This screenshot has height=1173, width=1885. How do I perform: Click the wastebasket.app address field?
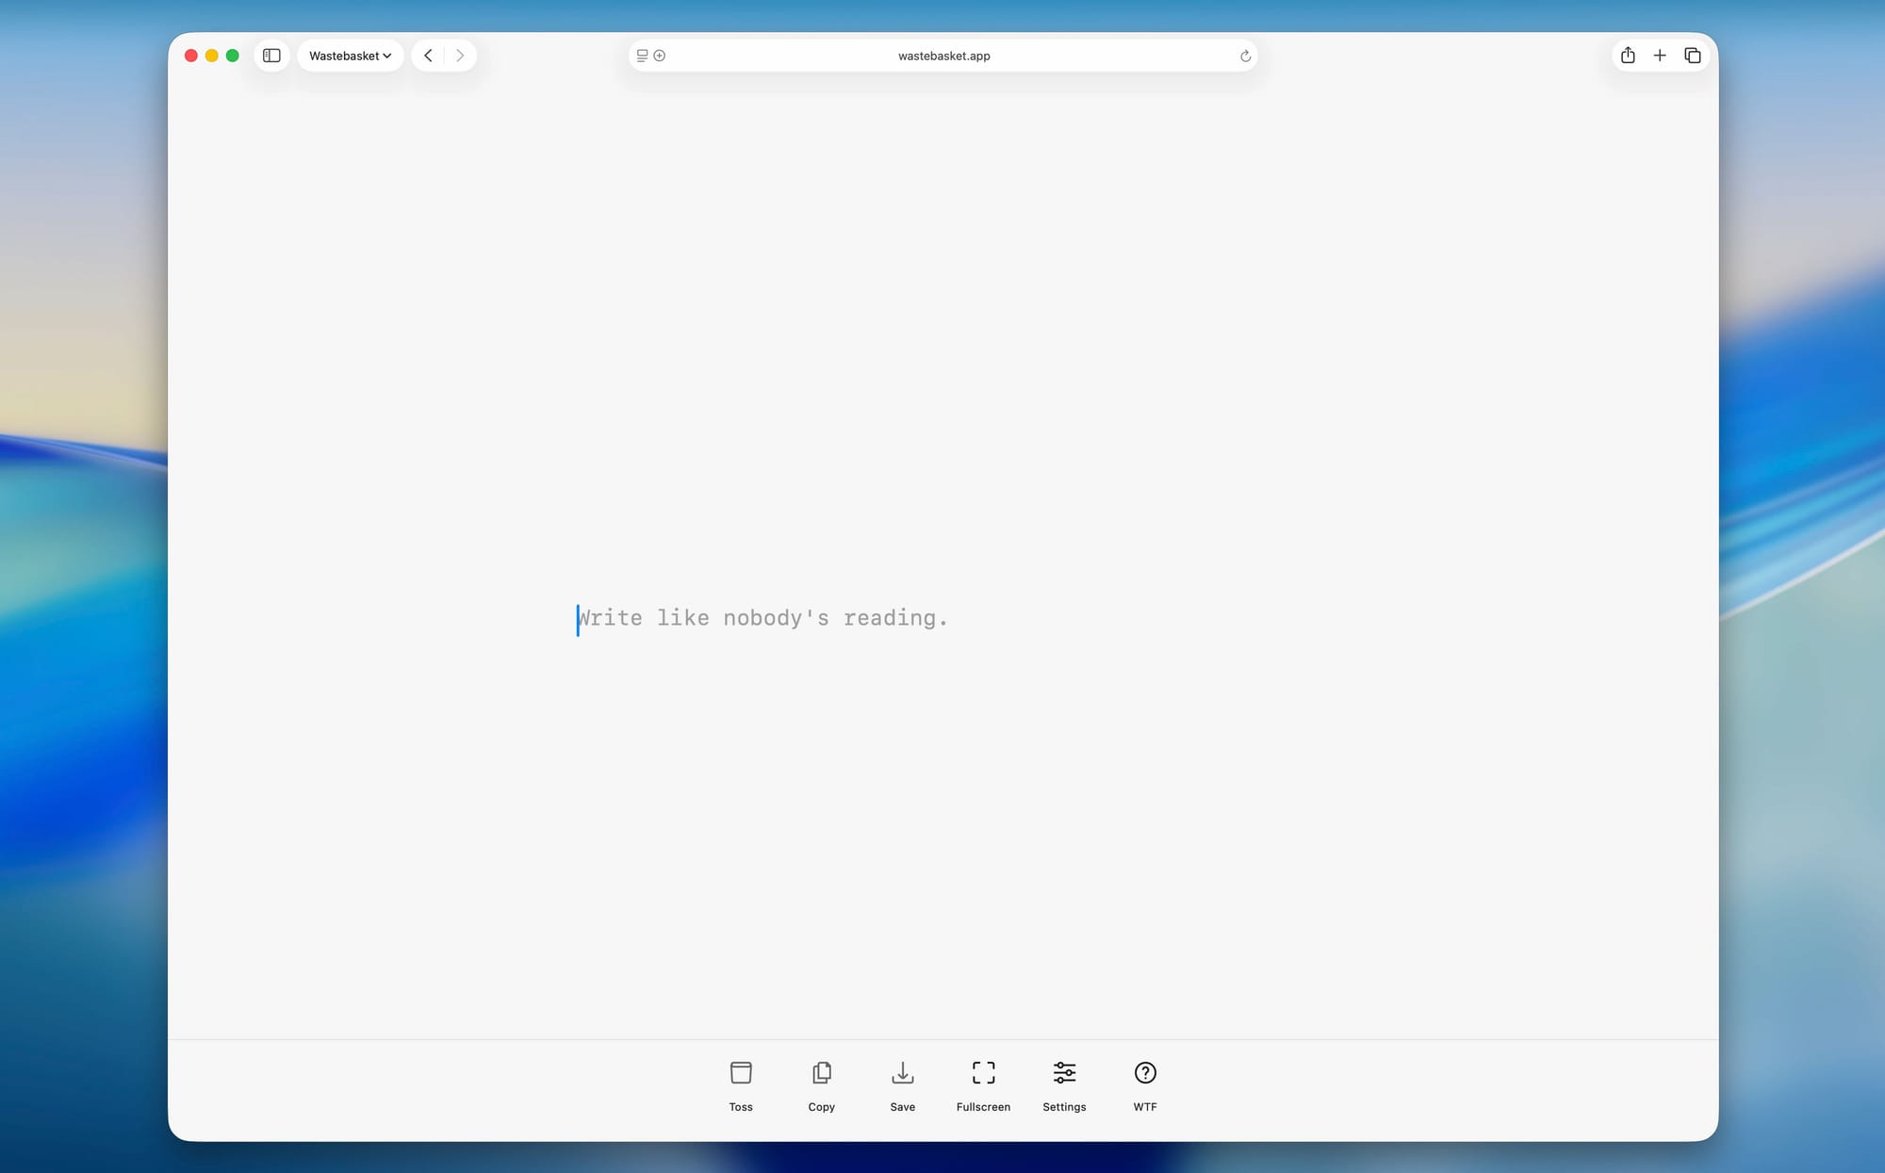pyautogui.click(x=943, y=56)
